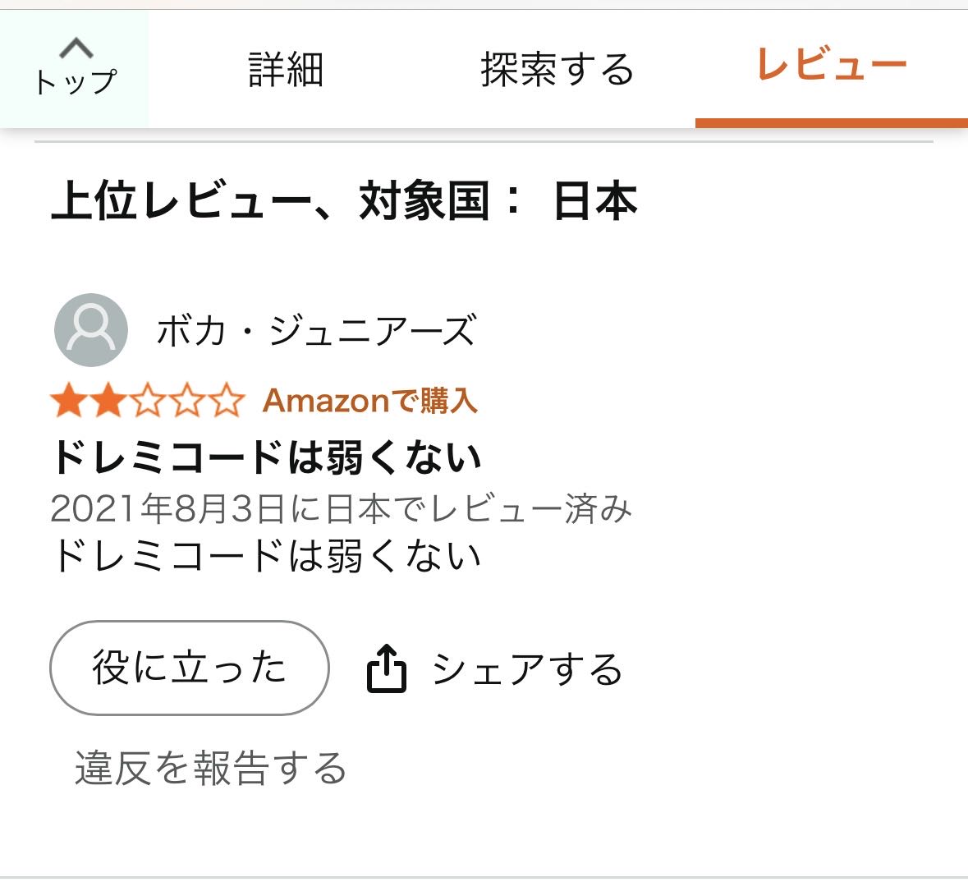Open the 探索する tab
This screenshot has width=968, height=891.
(x=557, y=70)
